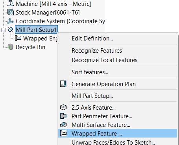Viewport: 179px width, 145px height.
Task: Choose the highlighted Wrapped Feature entry
Action: (118, 133)
